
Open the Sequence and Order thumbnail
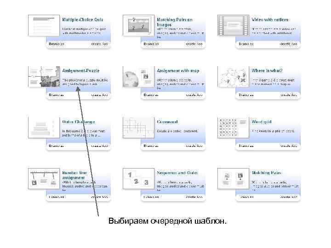[x=138, y=179]
